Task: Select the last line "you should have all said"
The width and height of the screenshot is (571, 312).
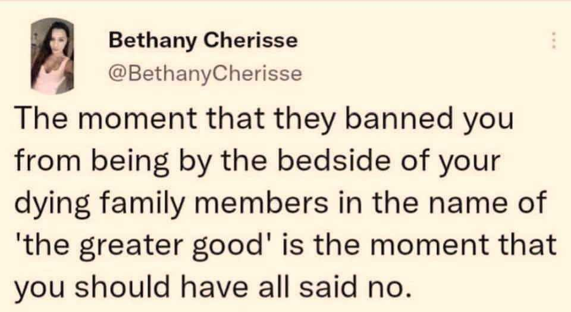Action: coord(210,286)
